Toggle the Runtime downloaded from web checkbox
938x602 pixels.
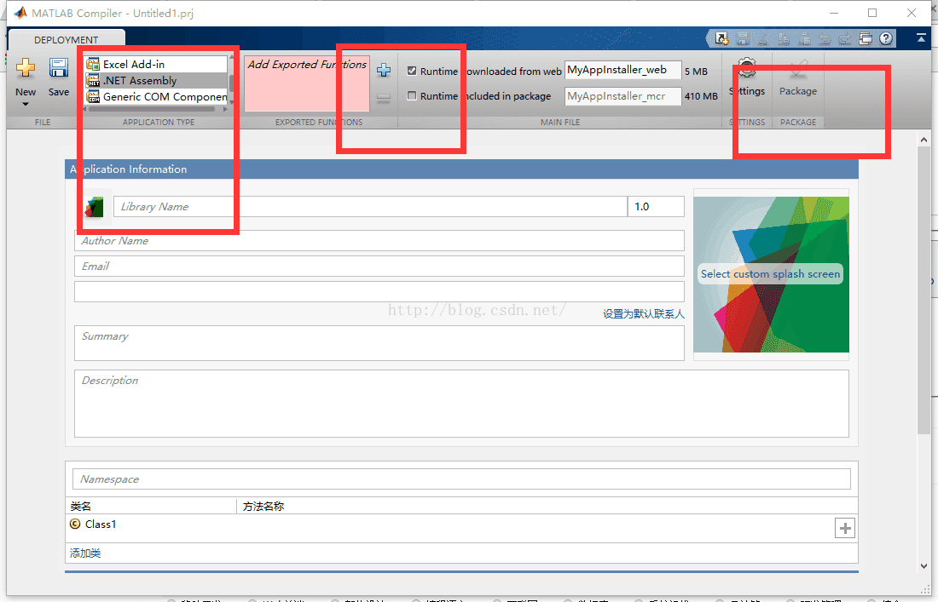[x=412, y=71]
